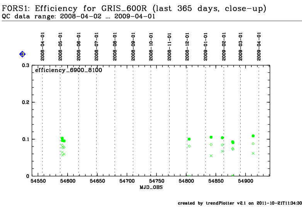The height and width of the screenshot is (209, 302).
Task: Click the green cross marker below the rightmost point
Action: [x=253, y=153]
